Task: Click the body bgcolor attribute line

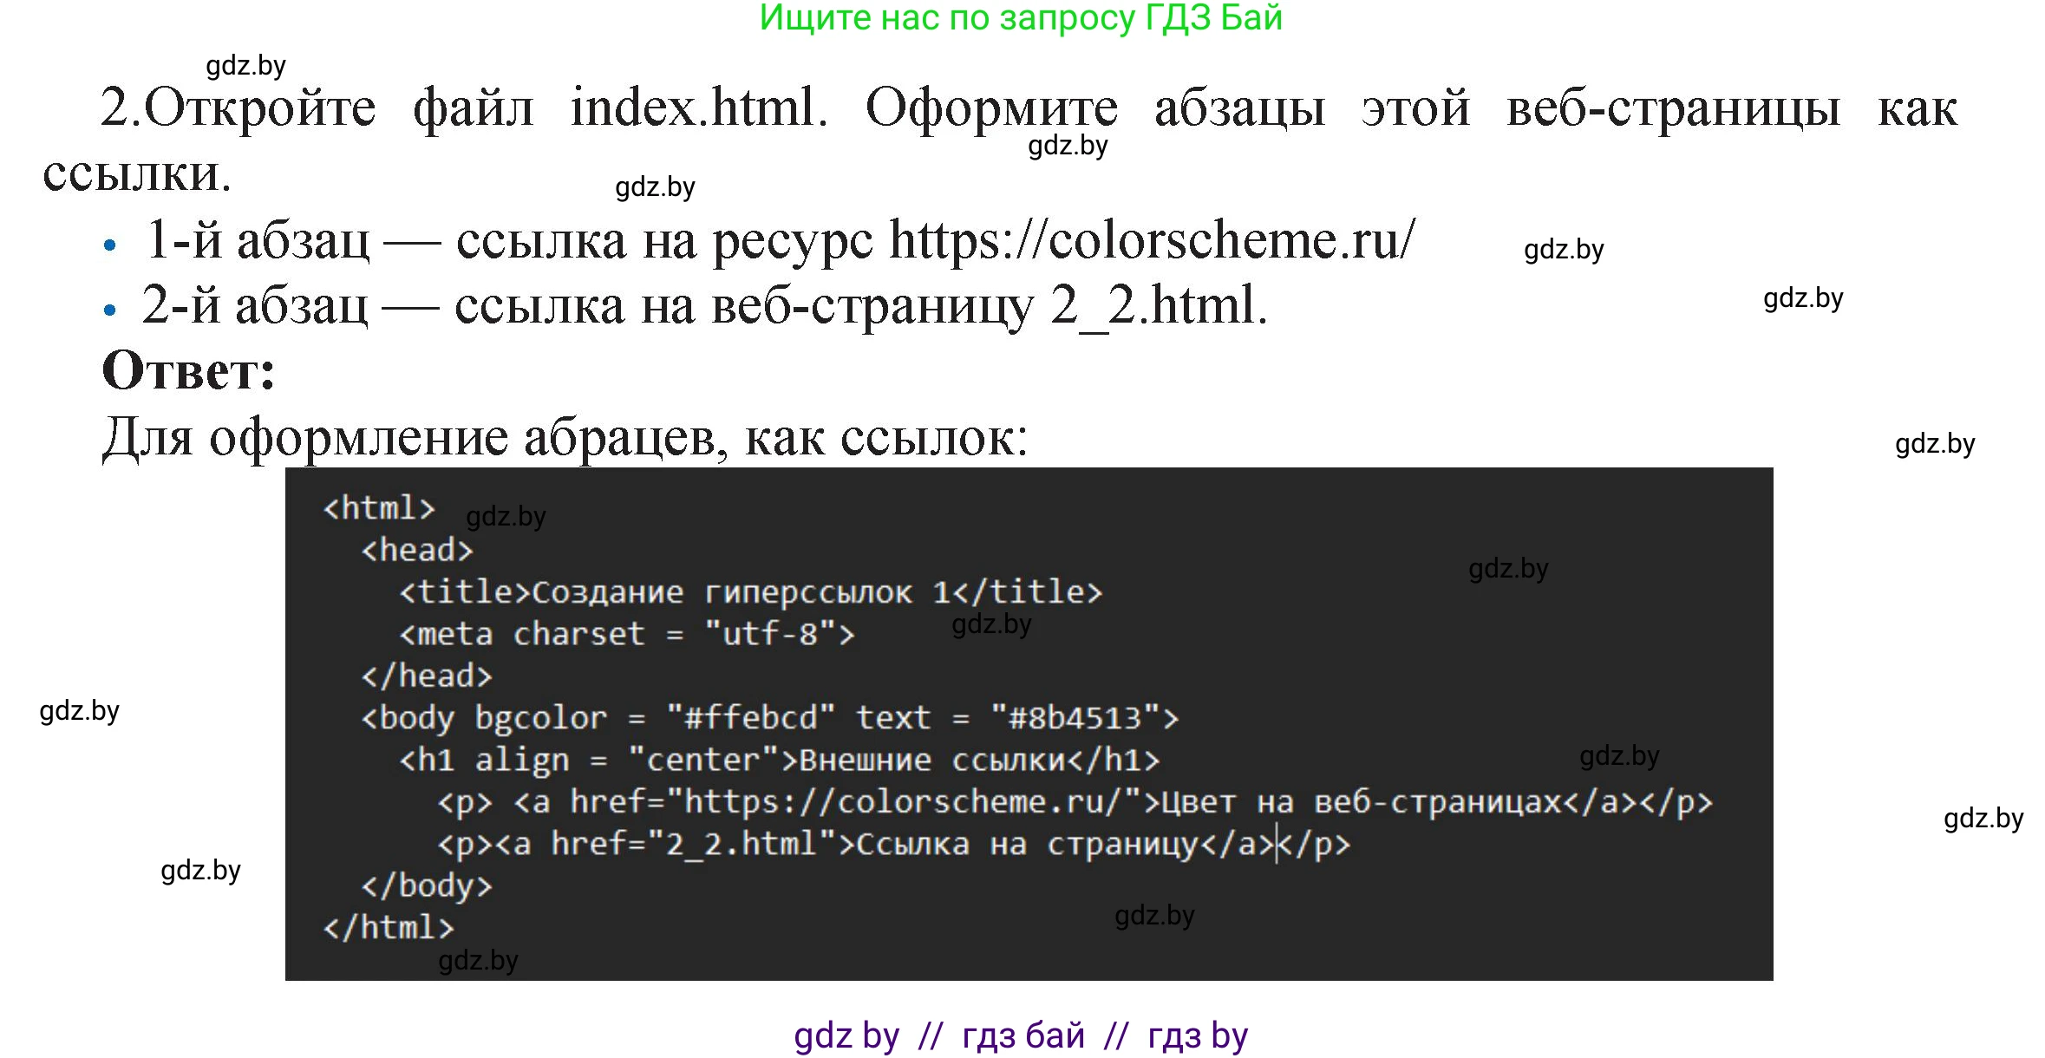Action: click(772, 717)
